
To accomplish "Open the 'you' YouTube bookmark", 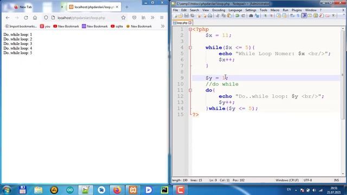I will (45, 26).
